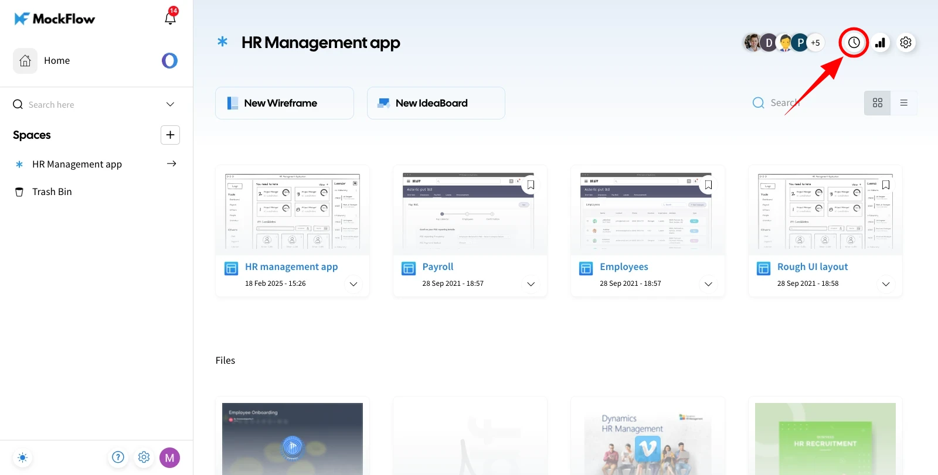Click the Home label in sidebar
The image size is (938, 475).
(57, 60)
